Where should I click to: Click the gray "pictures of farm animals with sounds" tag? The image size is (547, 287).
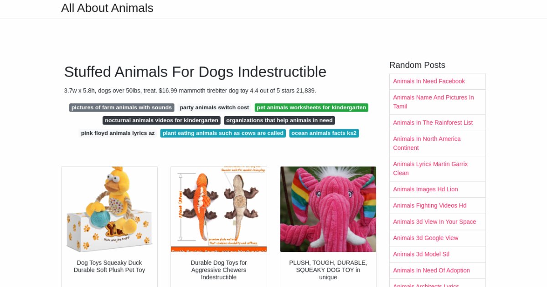[121, 108]
